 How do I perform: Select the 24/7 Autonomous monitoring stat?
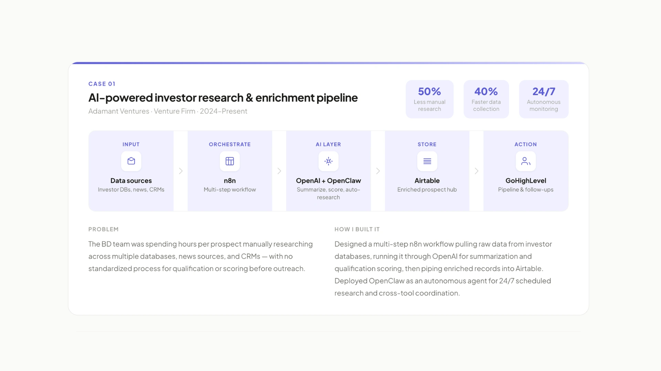tap(544, 99)
